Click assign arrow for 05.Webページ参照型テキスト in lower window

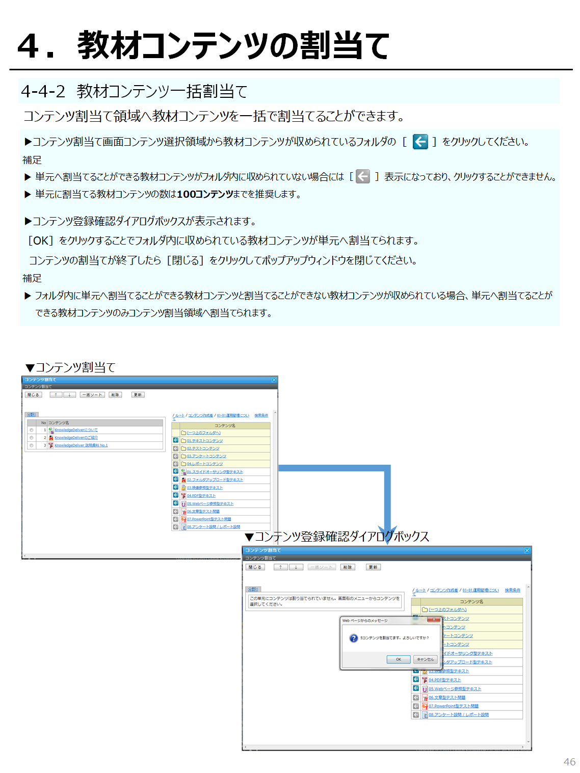click(416, 688)
